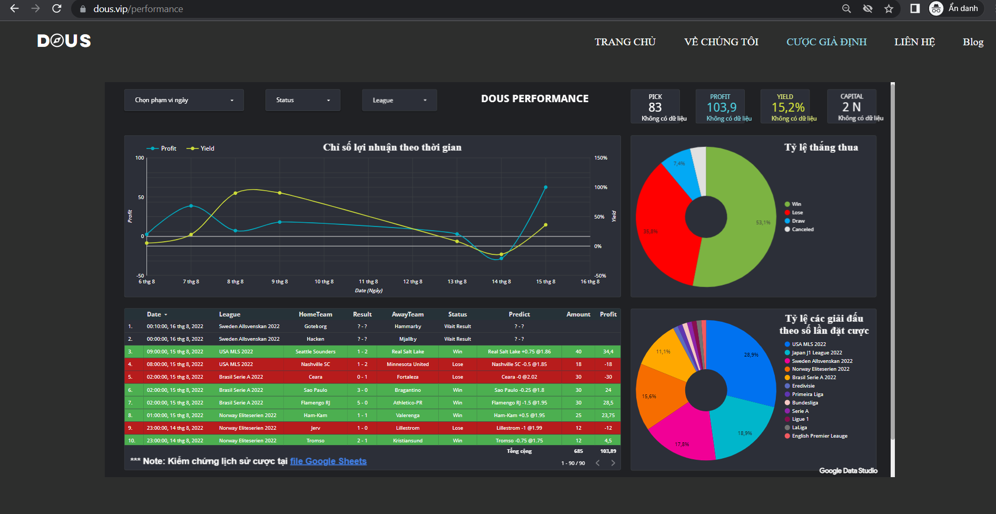Click the Blog link in navigation
The height and width of the screenshot is (514, 996).
click(x=973, y=42)
